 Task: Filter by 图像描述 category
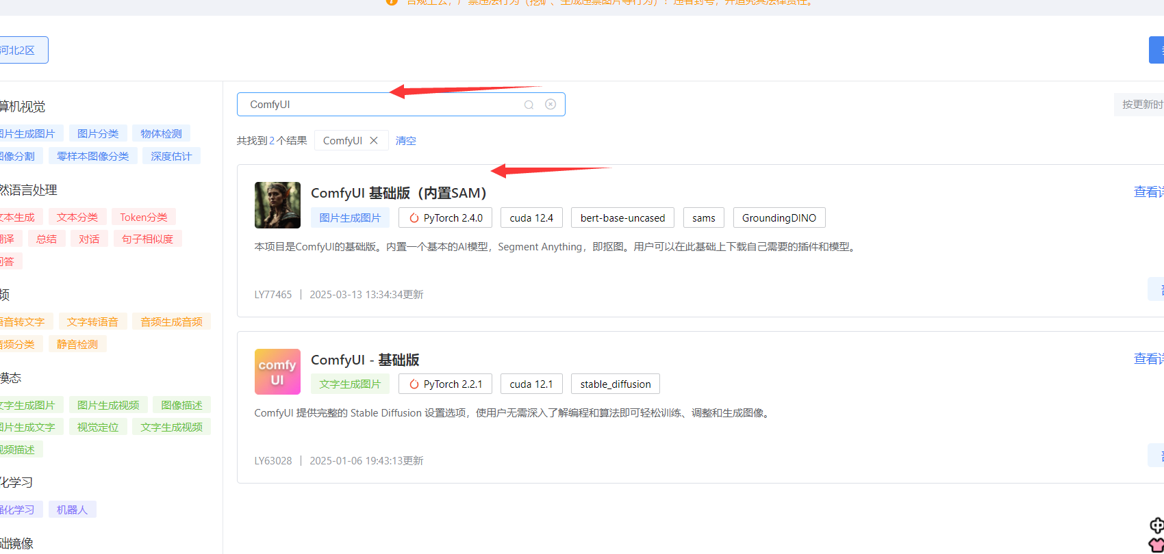(182, 405)
